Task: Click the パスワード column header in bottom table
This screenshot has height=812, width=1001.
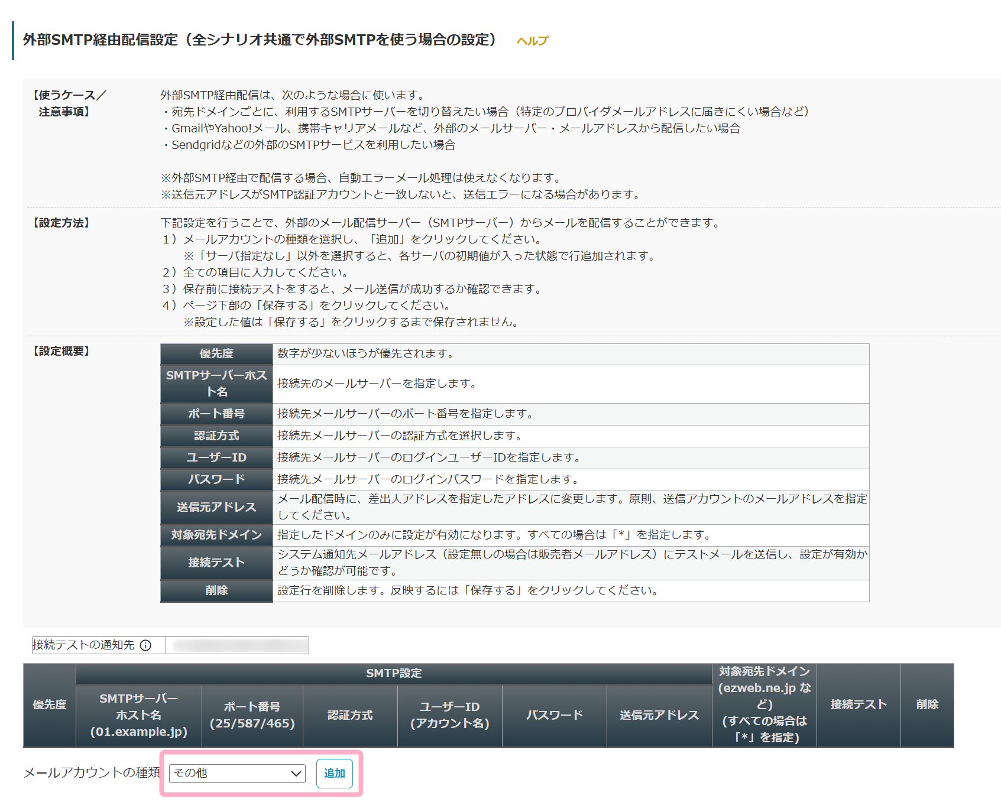Action: (x=555, y=716)
